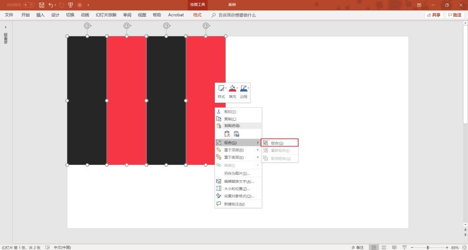Expand the 置于顶层 submenu arrow
Viewport: 468px width, 250px height.
[257, 150]
